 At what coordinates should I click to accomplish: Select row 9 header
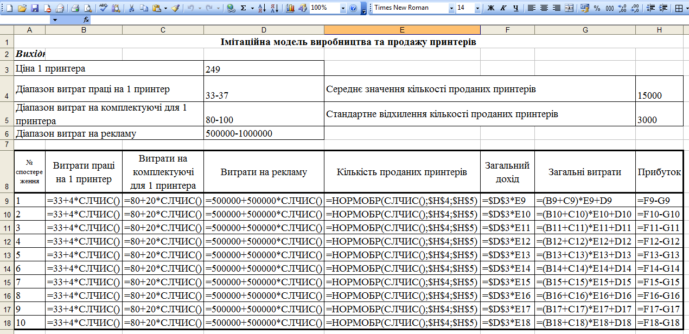[7, 200]
